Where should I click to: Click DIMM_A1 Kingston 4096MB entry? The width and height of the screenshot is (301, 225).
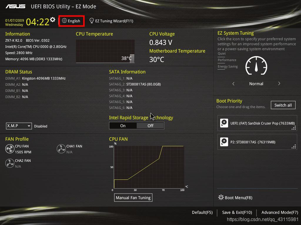36,78
